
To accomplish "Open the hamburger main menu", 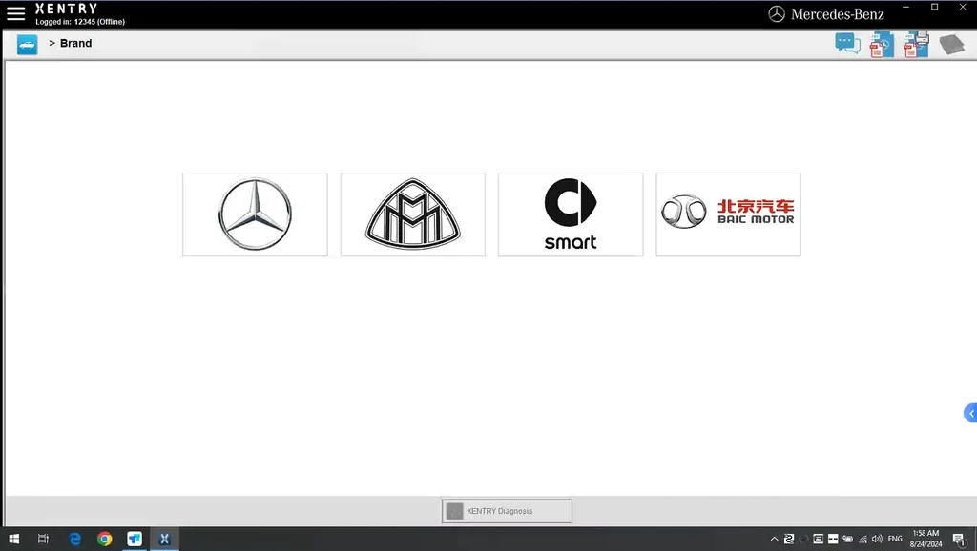I will [x=16, y=14].
